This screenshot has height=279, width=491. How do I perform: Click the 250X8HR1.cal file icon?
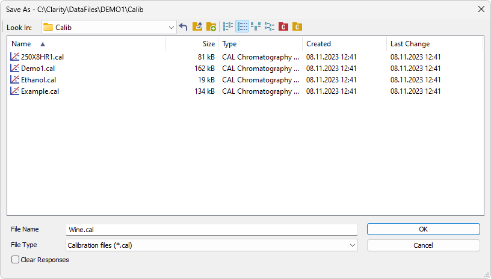pos(14,57)
